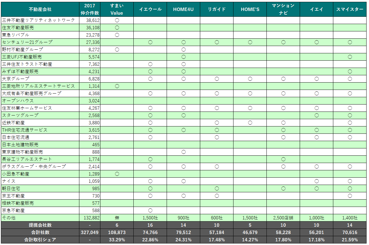This screenshot has height=245, width=369.
Task: Select the マンションナビ column header
Action: tap(283, 9)
